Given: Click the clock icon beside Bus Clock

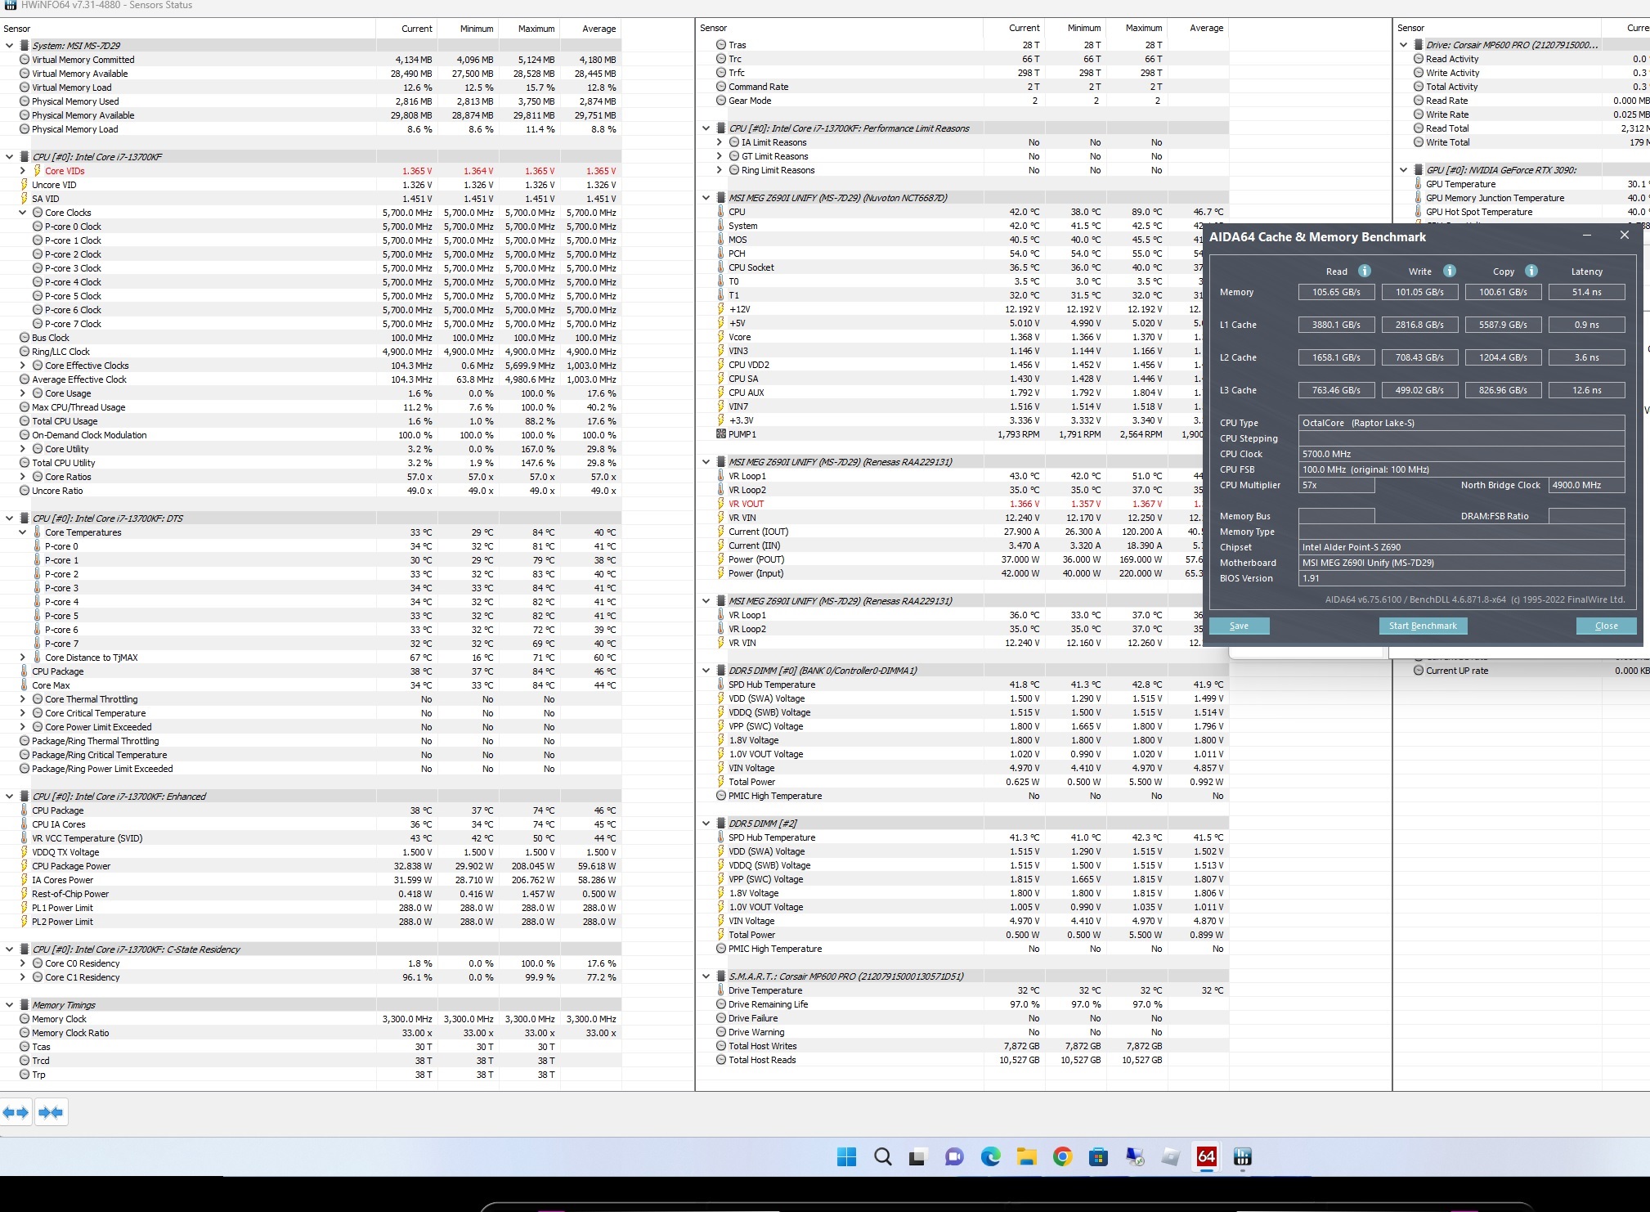Looking at the screenshot, I should (25, 338).
